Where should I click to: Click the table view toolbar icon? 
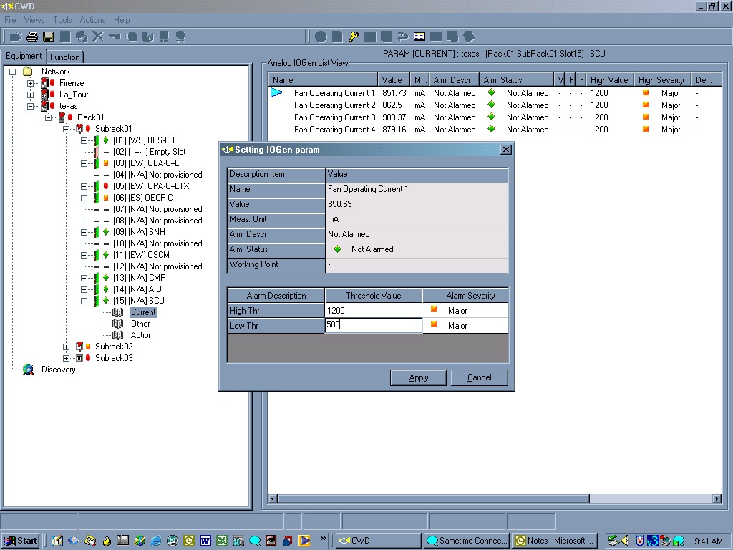tap(419, 37)
